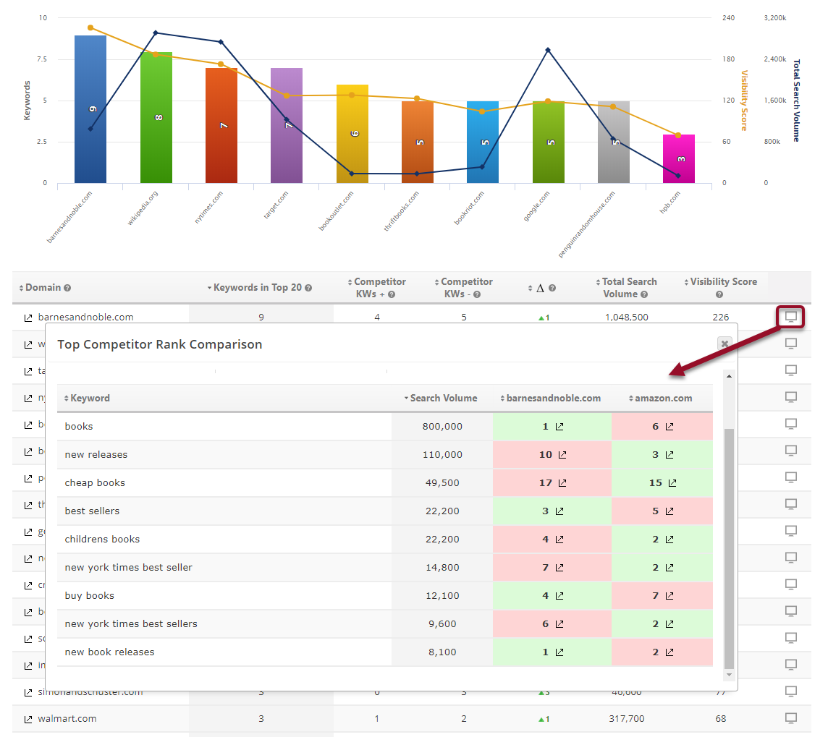Open external link icon beside barnesandnoble.com domain
The width and height of the screenshot is (828, 737).
[28, 318]
